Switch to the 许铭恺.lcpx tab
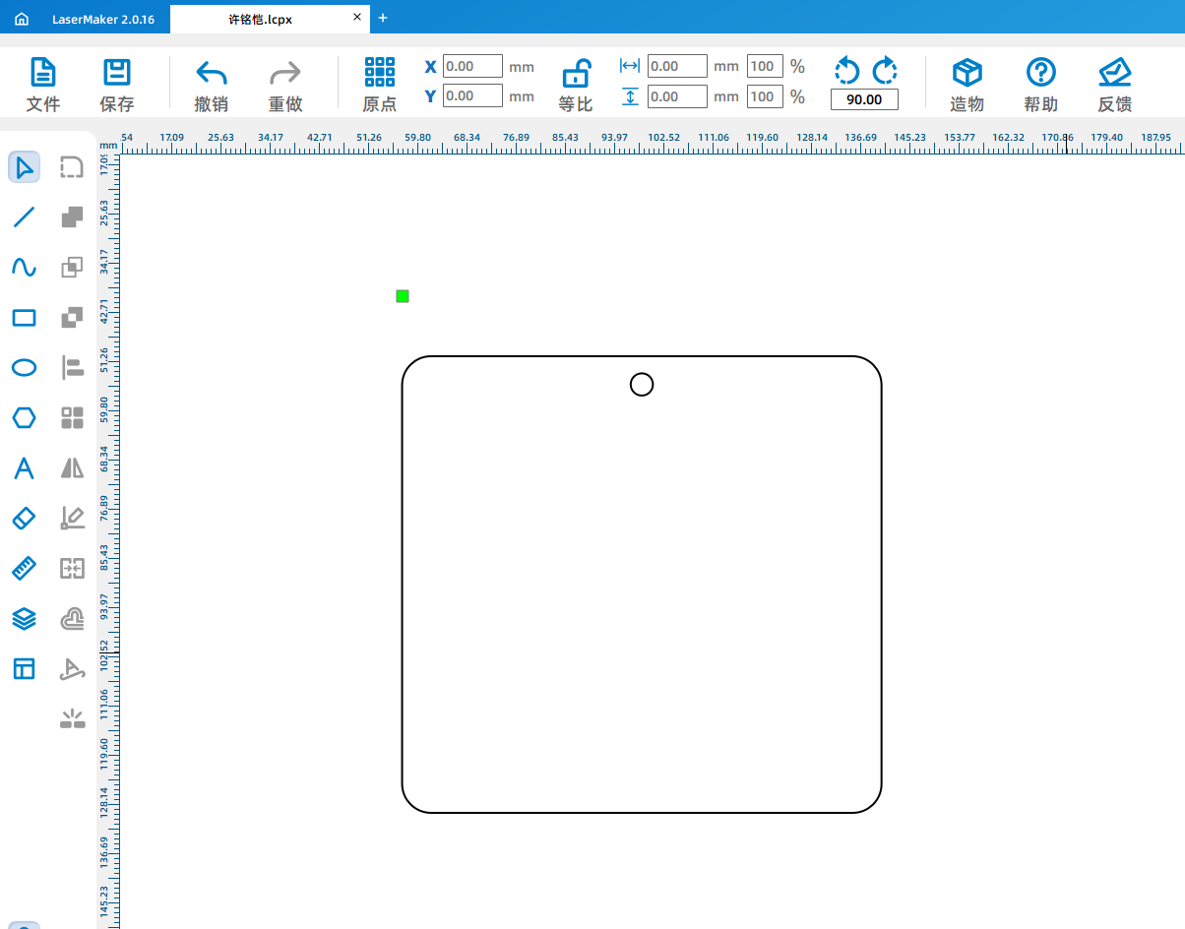 tap(260, 19)
